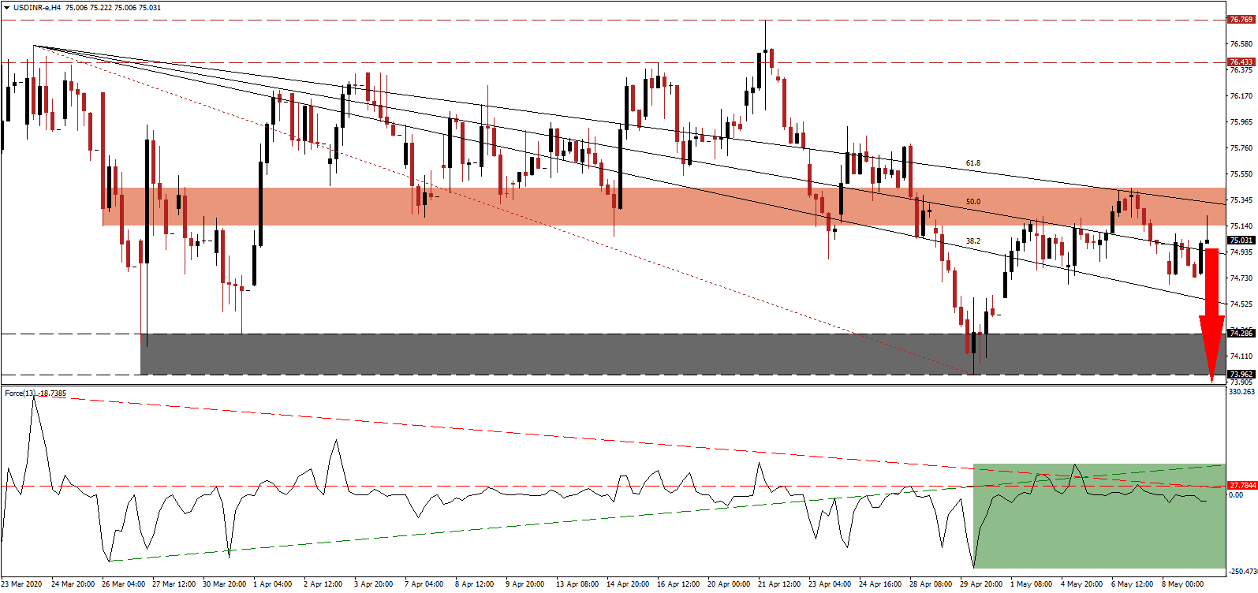
Task: Click the 75.965 price scale label
Action: tap(1241, 122)
